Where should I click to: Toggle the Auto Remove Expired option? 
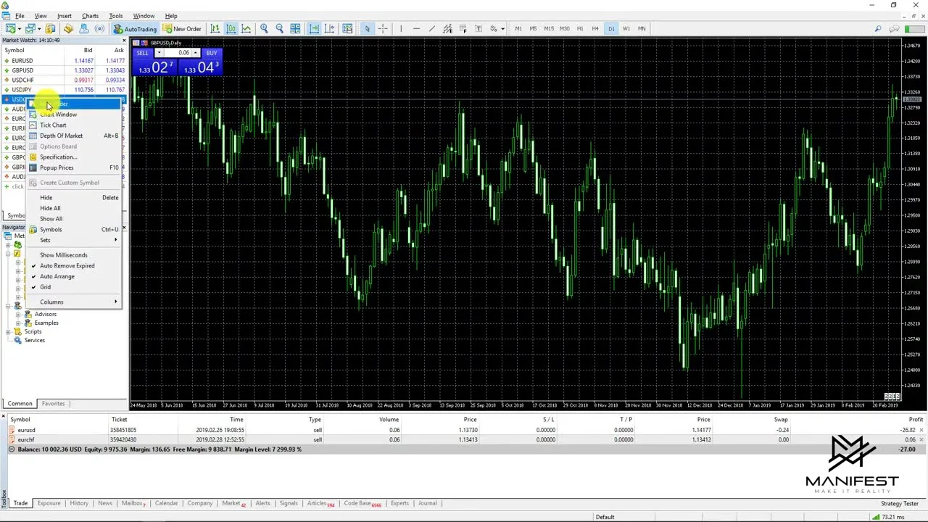pyautogui.click(x=67, y=265)
